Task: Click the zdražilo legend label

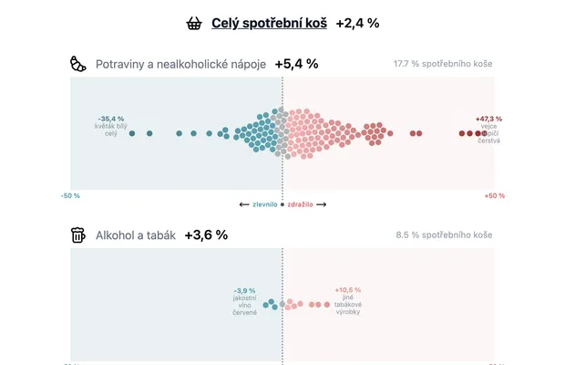Action: (300, 204)
